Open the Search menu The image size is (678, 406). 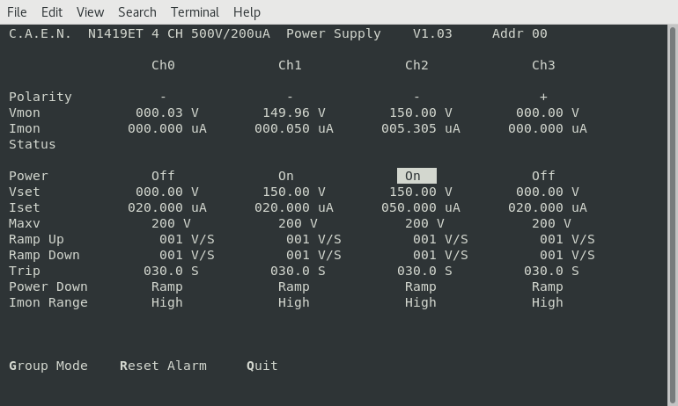click(x=136, y=12)
